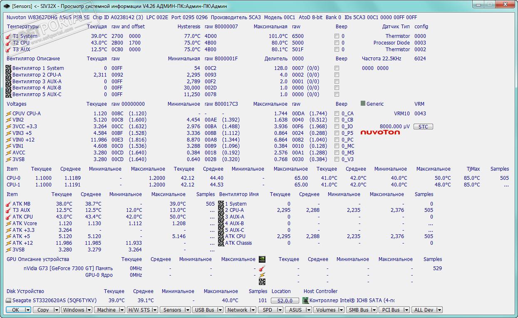Click the S2.0.0 disk location button

(x=285, y=301)
